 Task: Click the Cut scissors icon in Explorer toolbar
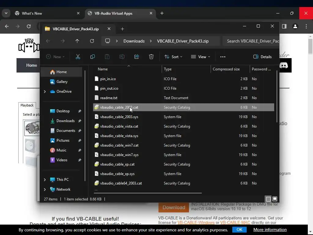78,57
